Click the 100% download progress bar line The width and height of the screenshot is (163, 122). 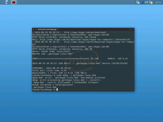80,59
